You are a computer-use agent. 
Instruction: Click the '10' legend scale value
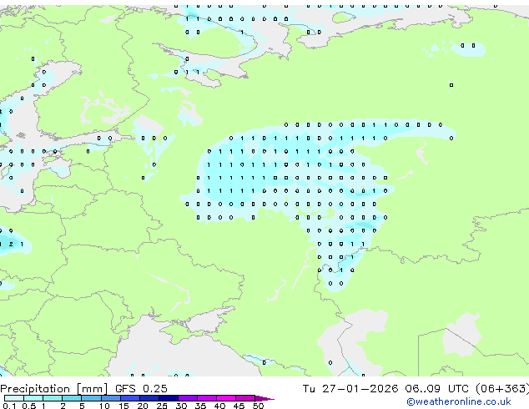(x=104, y=406)
